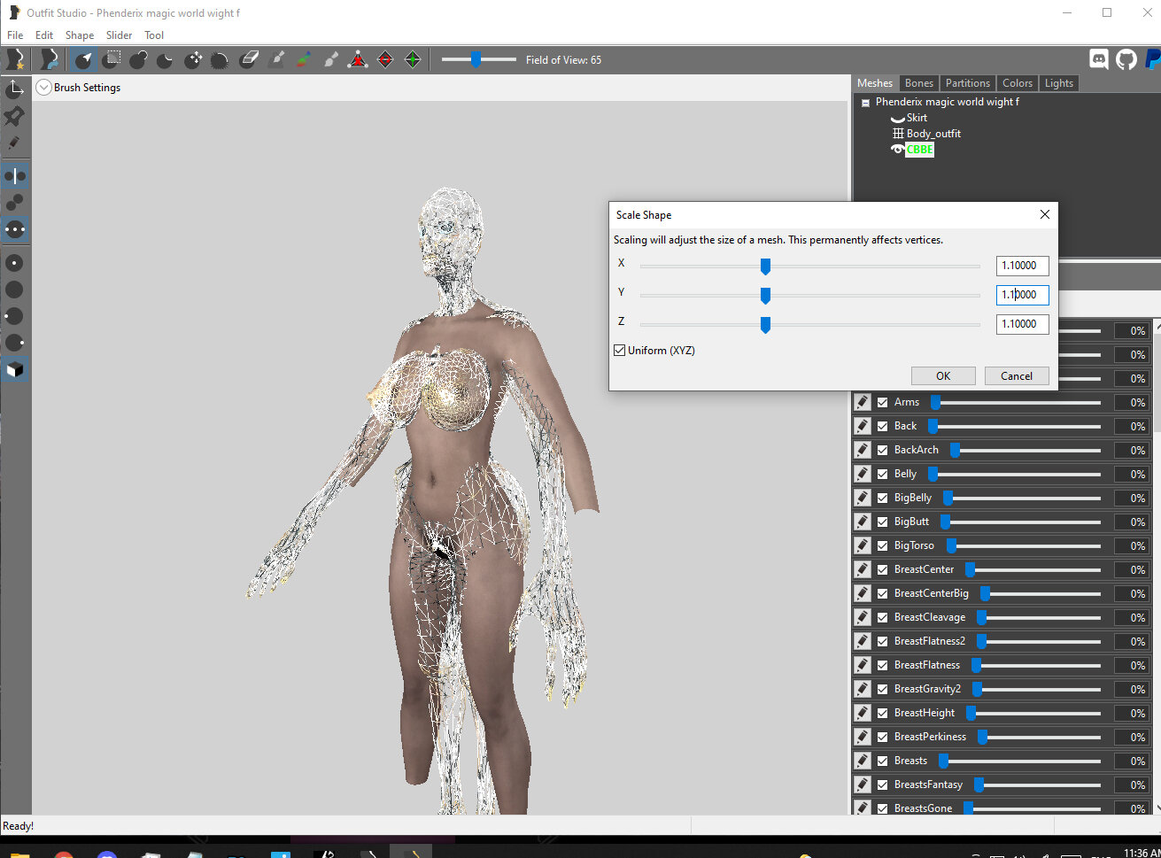Collapse the Phenderix magic world wight f tree
The width and height of the screenshot is (1161, 858).
click(x=865, y=103)
